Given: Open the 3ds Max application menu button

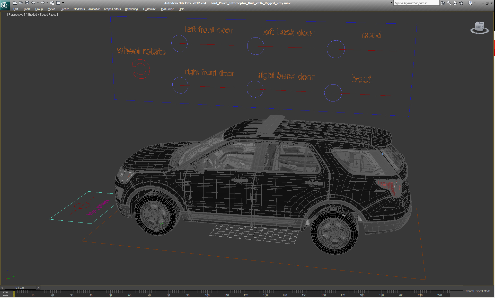Looking at the screenshot, I should tap(5, 5).
